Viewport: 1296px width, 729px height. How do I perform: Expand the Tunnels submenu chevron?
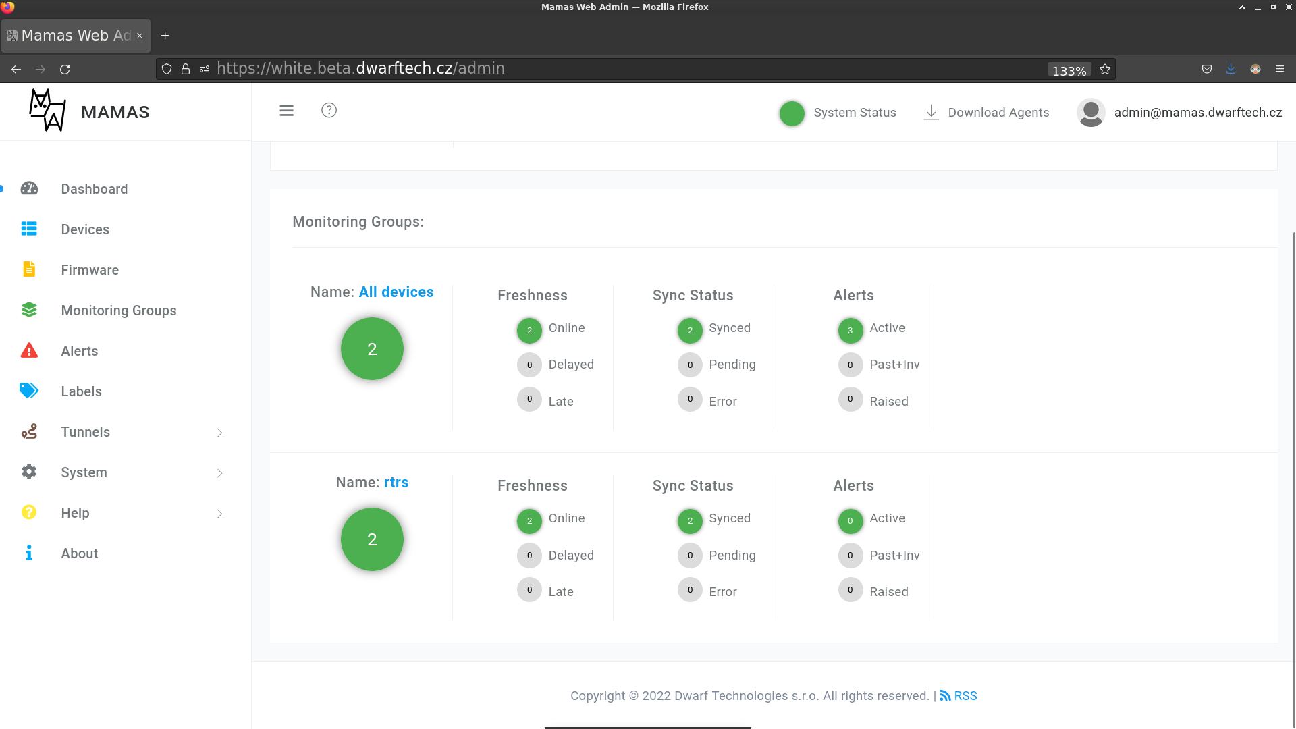pos(219,433)
